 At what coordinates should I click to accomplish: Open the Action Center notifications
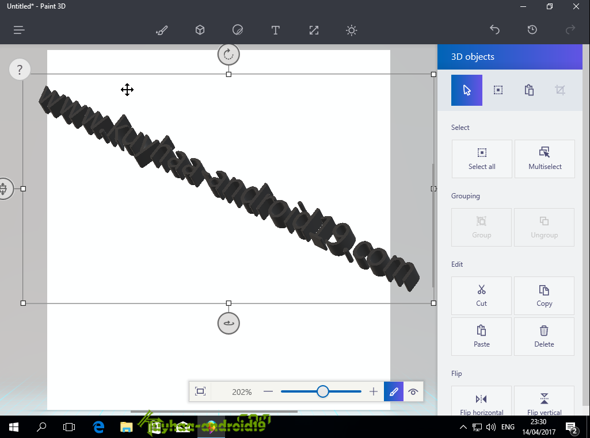coord(572,428)
